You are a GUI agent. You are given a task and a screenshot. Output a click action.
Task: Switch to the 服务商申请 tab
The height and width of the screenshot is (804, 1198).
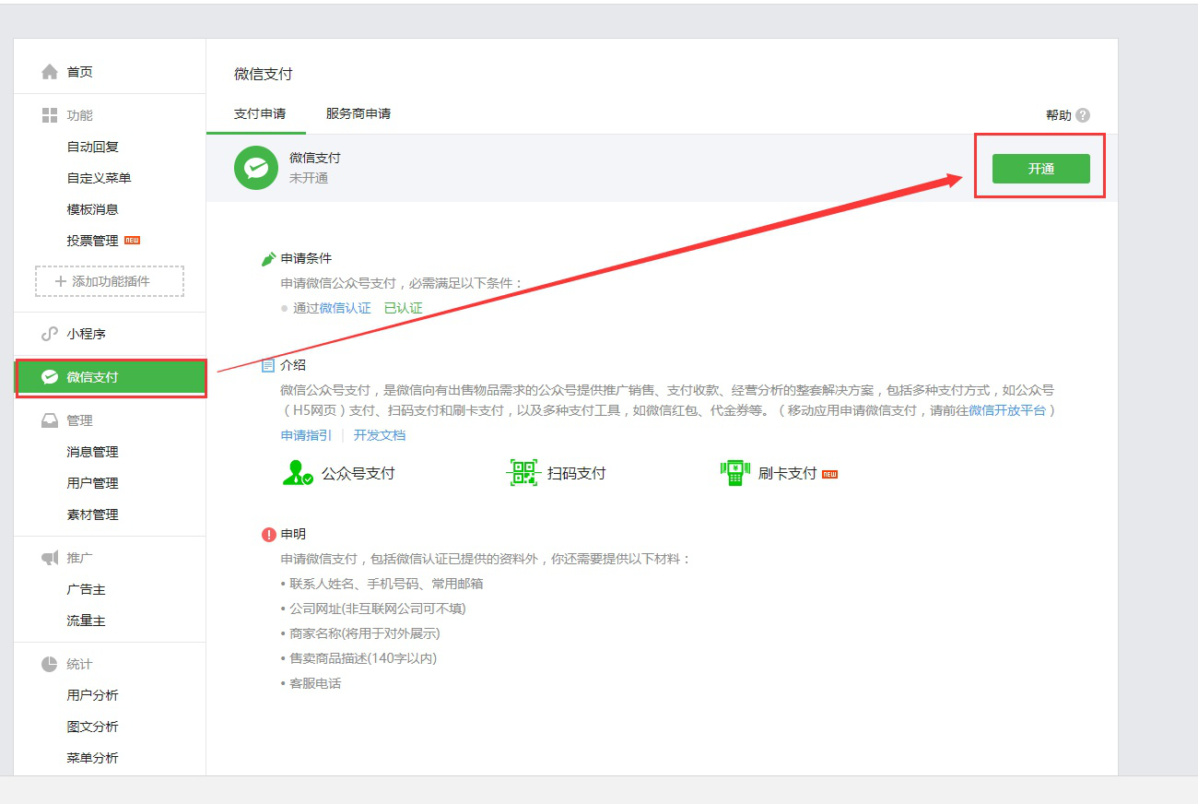pyautogui.click(x=358, y=113)
